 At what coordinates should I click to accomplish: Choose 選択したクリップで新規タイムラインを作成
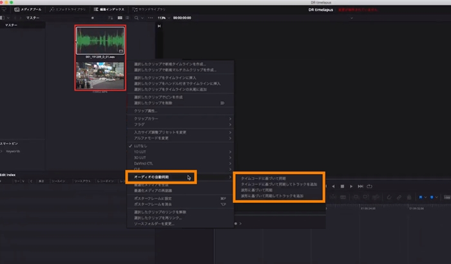(180, 64)
